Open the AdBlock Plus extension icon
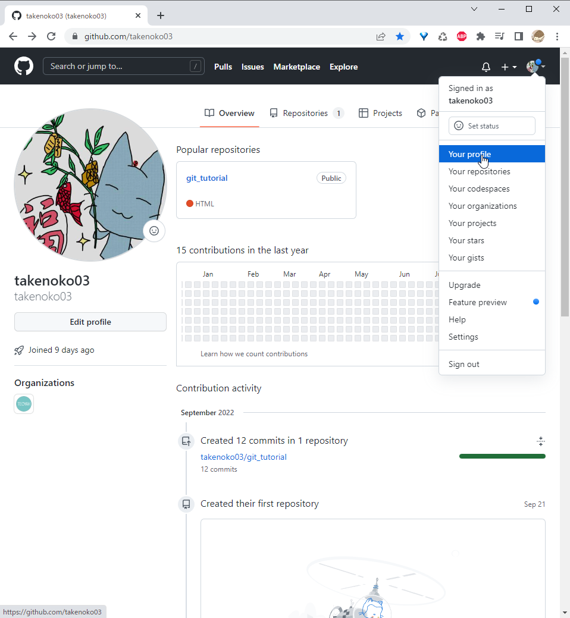 pyautogui.click(x=462, y=37)
